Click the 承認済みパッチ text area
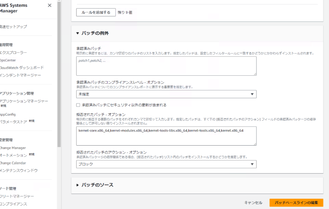 (x=166, y=66)
